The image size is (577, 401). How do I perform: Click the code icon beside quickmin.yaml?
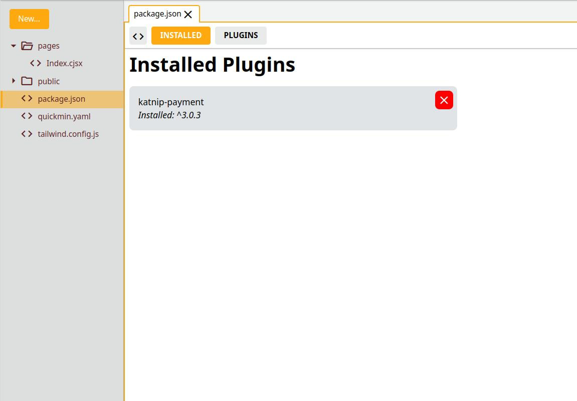27,116
